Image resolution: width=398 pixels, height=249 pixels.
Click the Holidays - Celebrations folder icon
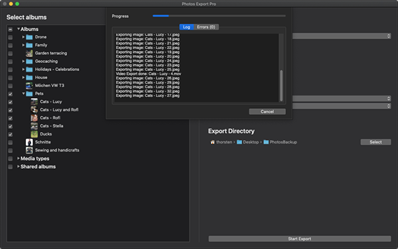29,69
